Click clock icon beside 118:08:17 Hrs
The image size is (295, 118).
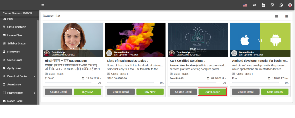coord(269,78)
